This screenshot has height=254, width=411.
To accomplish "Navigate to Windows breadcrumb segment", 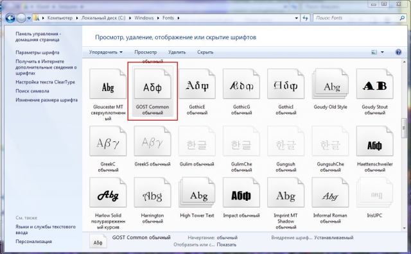I will [144, 18].
